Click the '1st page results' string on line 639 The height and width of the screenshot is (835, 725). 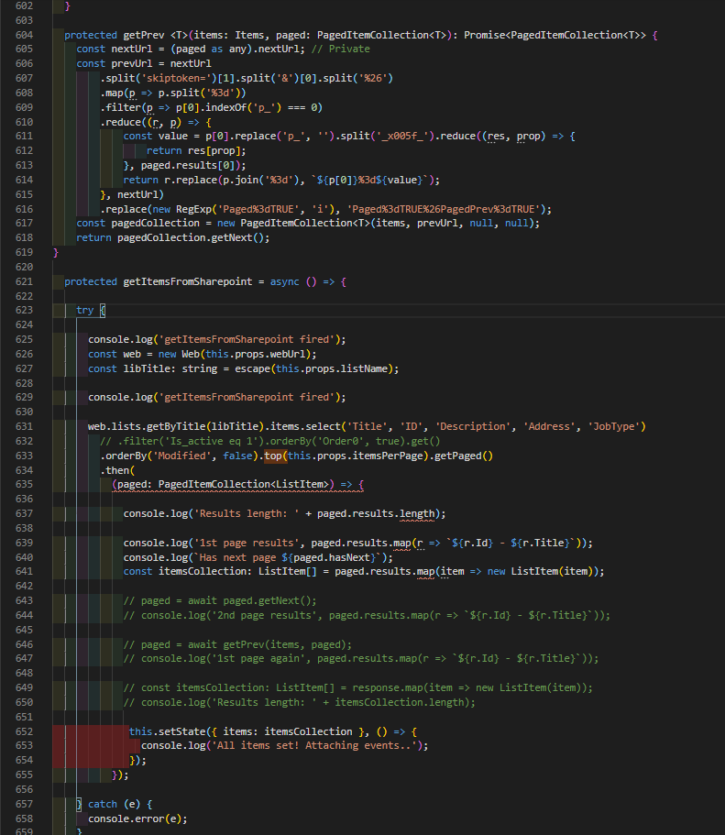[247, 543]
